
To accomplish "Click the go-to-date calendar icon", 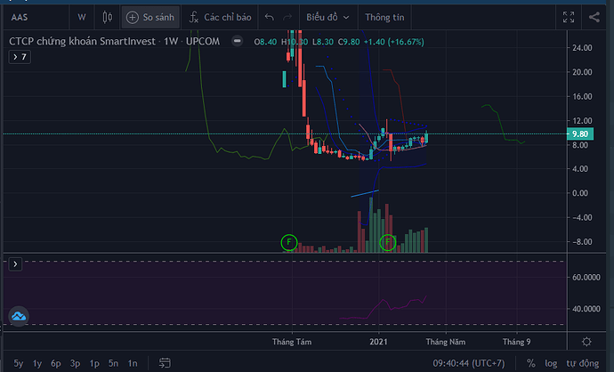I will pyautogui.click(x=165, y=363).
